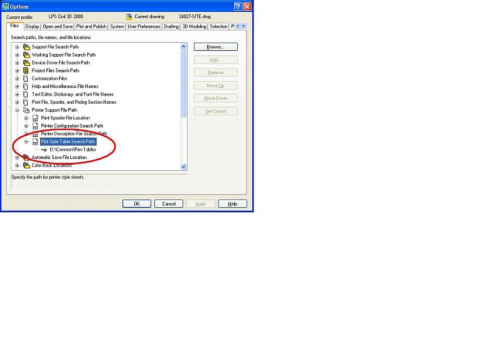Expand Color Book Locations node
The width and height of the screenshot is (502, 355).
pyautogui.click(x=18, y=165)
